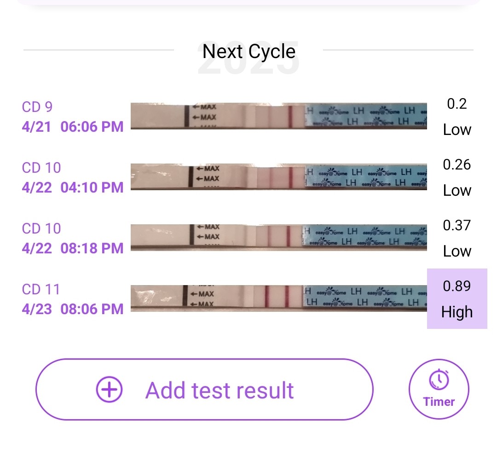Screen dimensions: 497x450
Task: Tap the Add test result button
Action: [204, 389]
